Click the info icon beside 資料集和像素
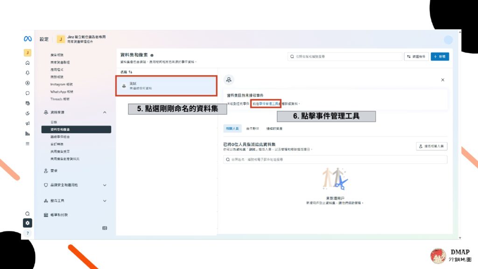Screen dimensions: 478x269 click(x=152, y=55)
